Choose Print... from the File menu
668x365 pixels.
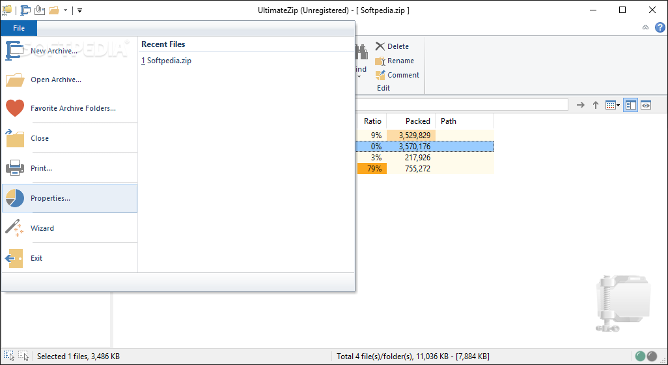pos(70,168)
